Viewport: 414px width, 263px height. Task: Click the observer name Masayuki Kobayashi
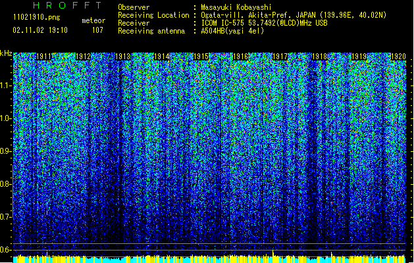click(x=236, y=7)
